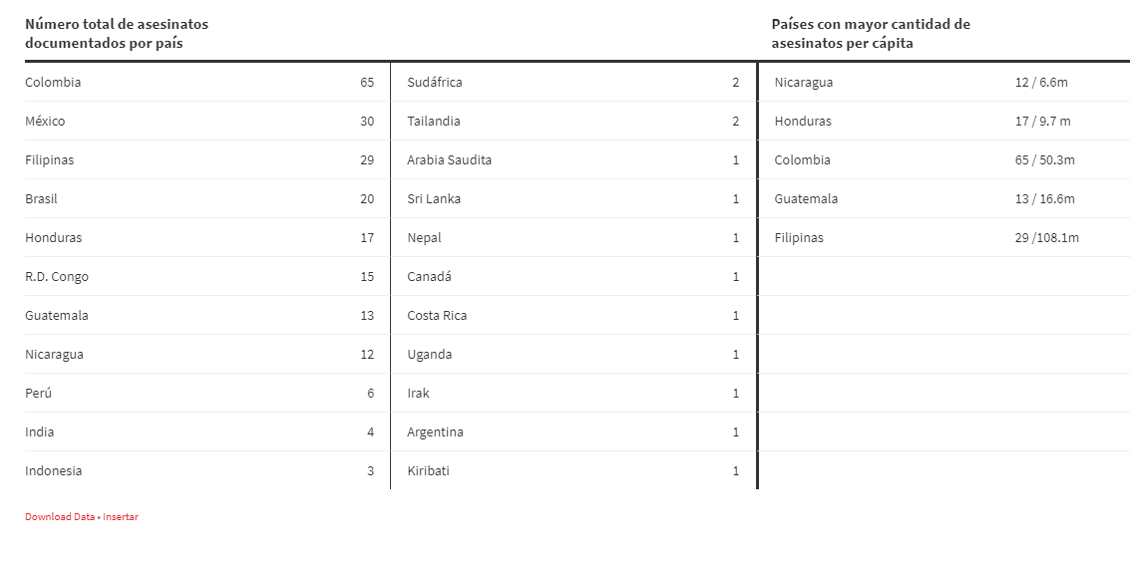Click the 17 / 9.7 m Honduras value
Image resolution: width=1130 pixels, height=567 pixels.
click(1042, 122)
